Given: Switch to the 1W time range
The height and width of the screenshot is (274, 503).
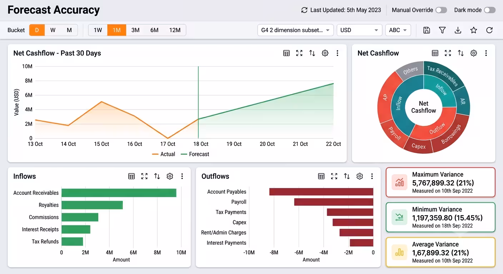Looking at the screenshot, I should 98,30.
